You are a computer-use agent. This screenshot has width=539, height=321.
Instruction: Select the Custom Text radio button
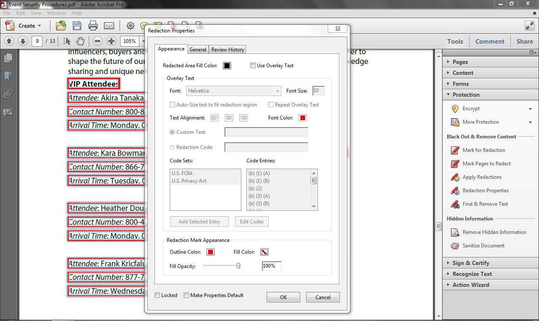(x=172, y=132)
